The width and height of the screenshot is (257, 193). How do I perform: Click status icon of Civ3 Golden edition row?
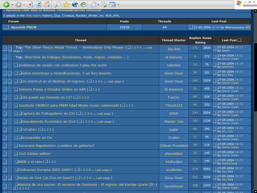pos(4,154)
